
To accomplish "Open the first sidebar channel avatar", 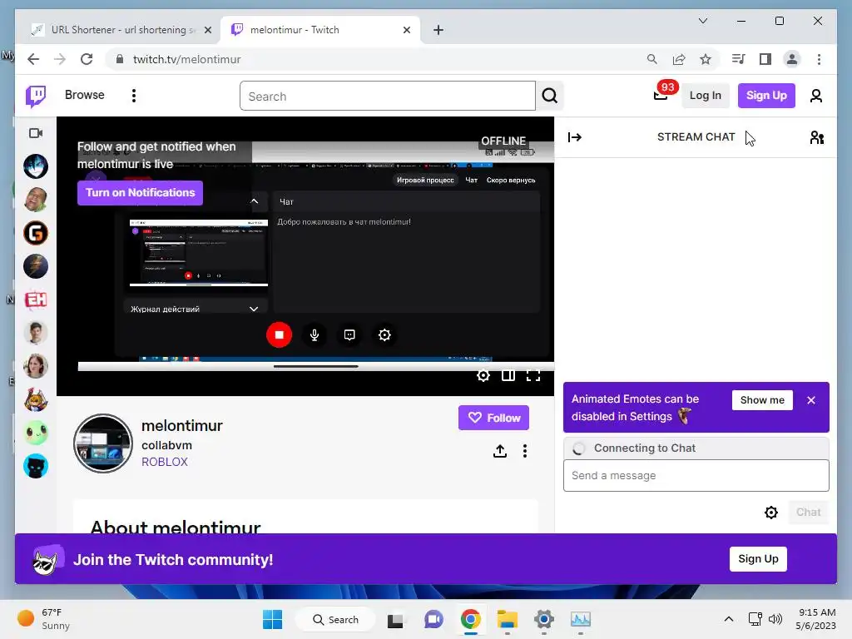I will tap(36, 166).
